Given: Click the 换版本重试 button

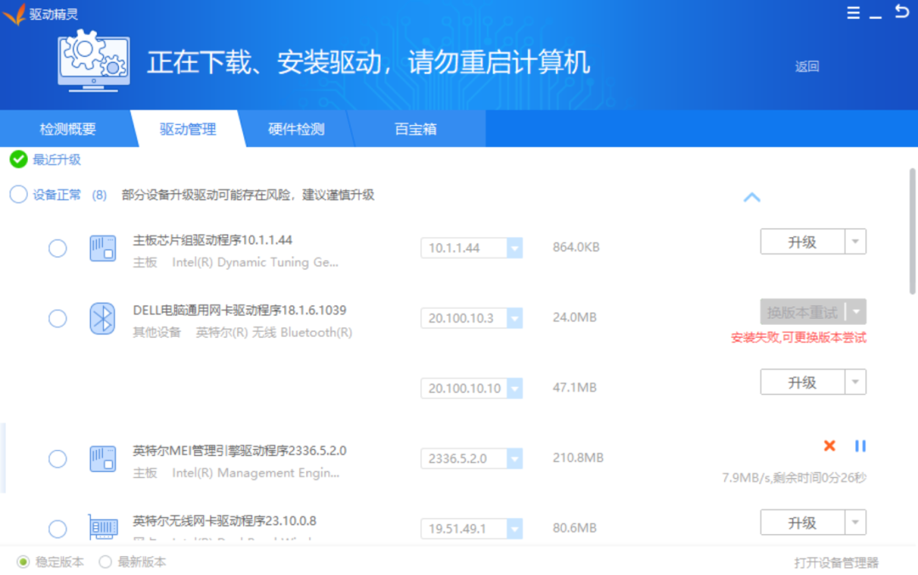Looking at the screenshot, I should pyautogui.click(x=802, y=312).
